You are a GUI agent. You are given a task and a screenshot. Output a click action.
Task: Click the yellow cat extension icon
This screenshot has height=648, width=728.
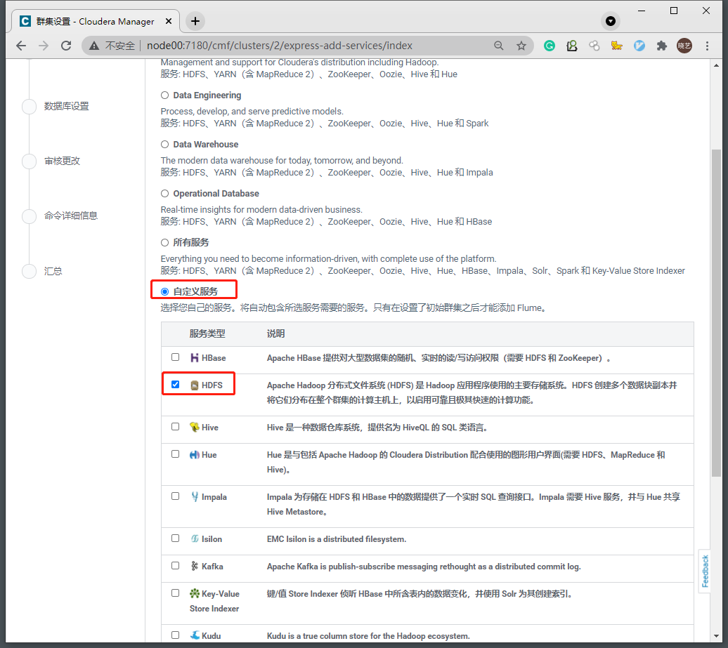(x=616, y=46)
